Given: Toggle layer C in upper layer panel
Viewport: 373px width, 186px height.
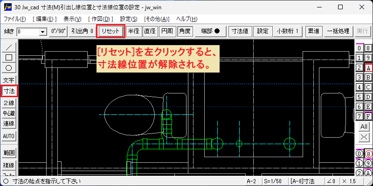Looking at the screenshot, I should [x=368, y=87].
